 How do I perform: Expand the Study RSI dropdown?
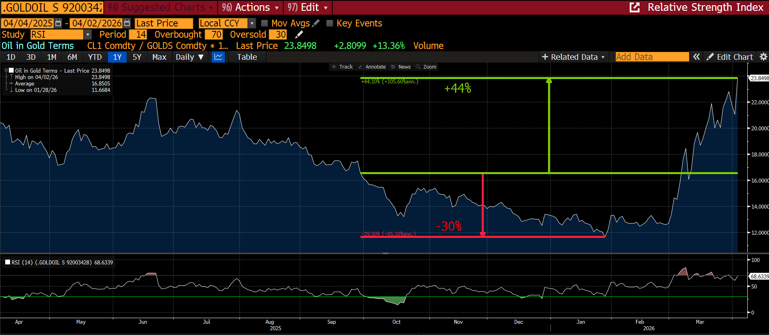pyautogui.click(x=88, y=35)
